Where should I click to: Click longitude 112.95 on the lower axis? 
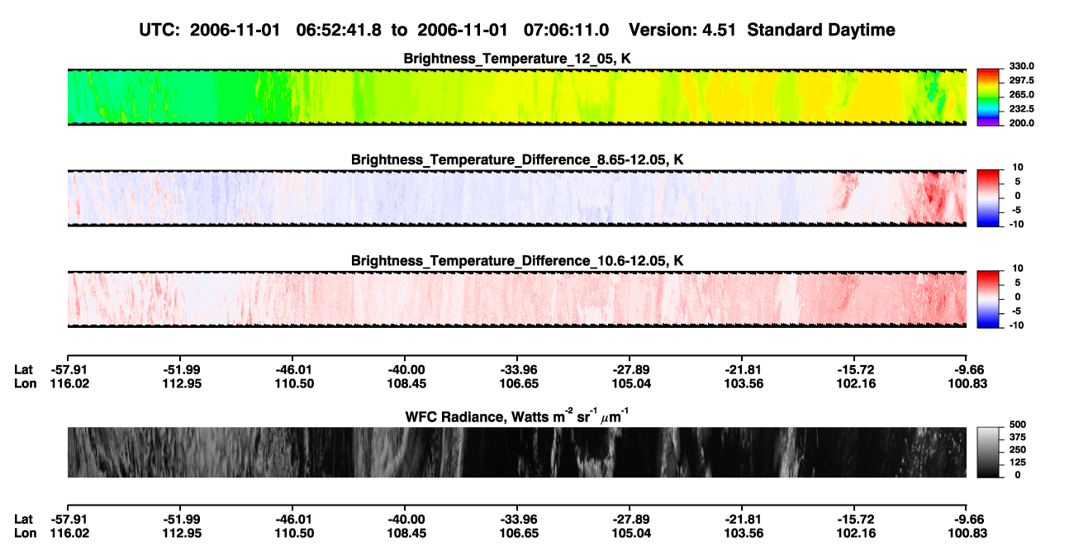coord(180,532)
